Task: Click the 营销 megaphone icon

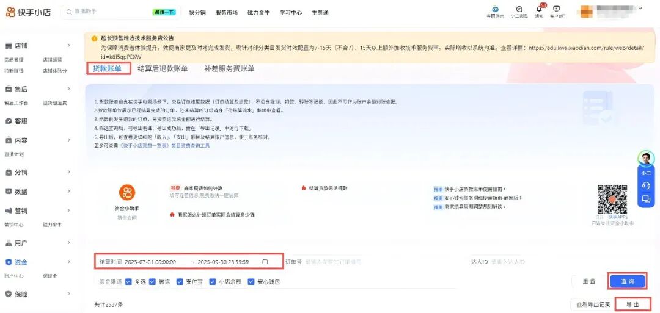Action: (8, 211)
